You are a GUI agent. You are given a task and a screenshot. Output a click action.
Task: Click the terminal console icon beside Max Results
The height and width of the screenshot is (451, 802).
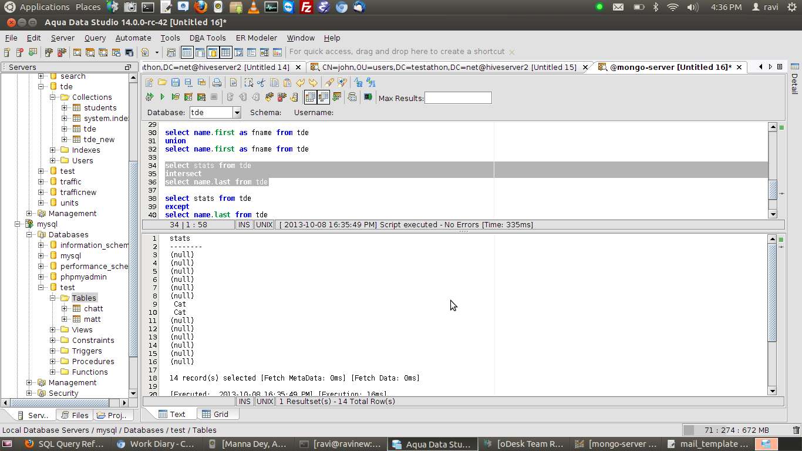click(x=368, y=97)
